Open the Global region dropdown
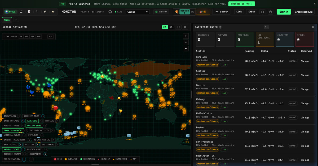Image resolution: width=318 pixels, height=166 pixels. [137, 12]
